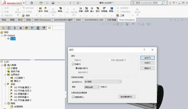Select the 全局网格 tree item
The image size is (188, 109).
tap(18, 107)
